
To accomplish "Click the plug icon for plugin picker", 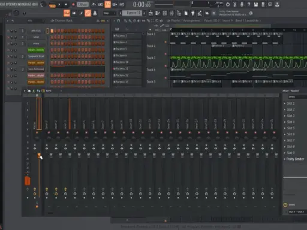I will pos(192,13).
